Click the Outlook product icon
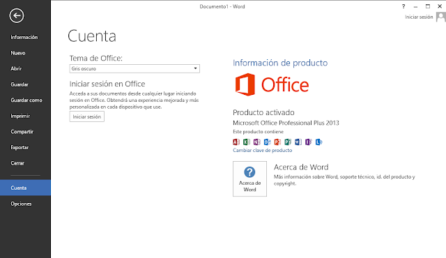Viewport: 446px width, 258px height. (267, 142)
